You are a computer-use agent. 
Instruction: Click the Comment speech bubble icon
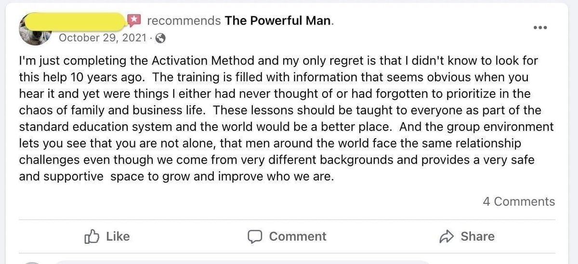[x=255, y=237]
